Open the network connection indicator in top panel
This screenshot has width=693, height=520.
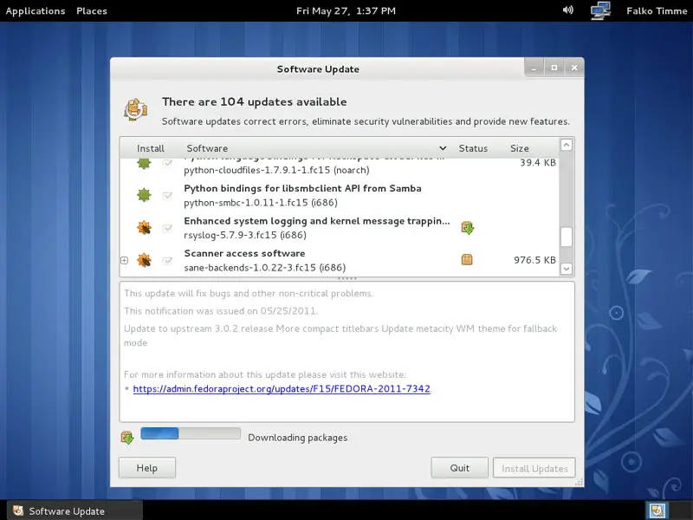600,10
